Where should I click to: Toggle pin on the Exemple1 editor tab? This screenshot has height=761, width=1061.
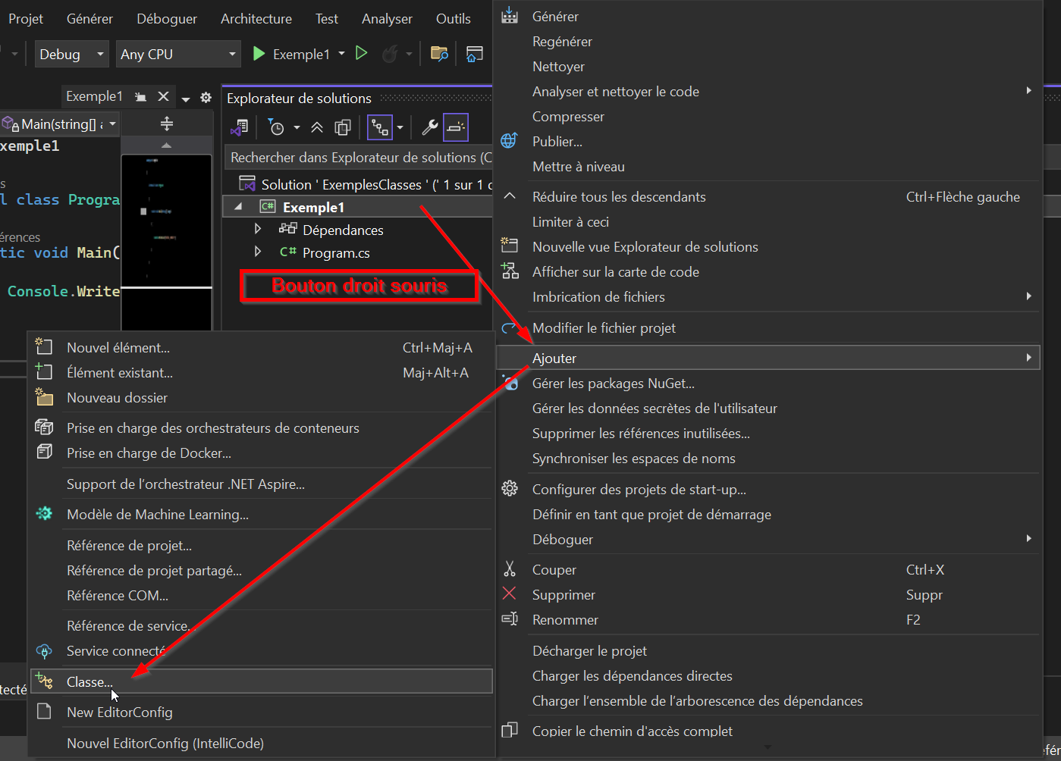coord(141,97)
